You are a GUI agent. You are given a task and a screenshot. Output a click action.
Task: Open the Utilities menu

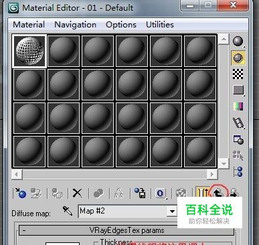[160, 25]
